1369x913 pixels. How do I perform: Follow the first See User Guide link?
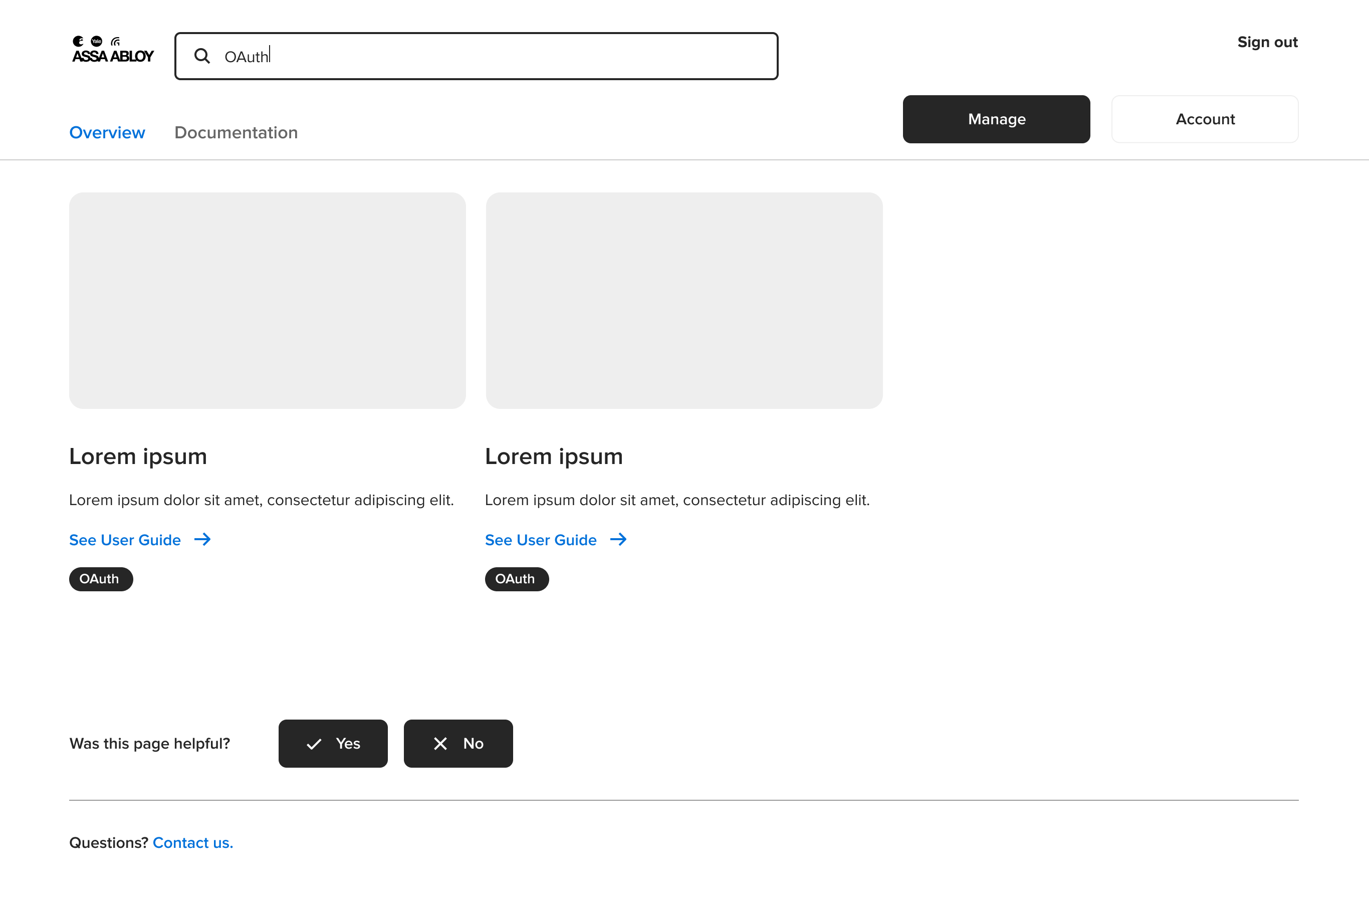coord(125,540)
